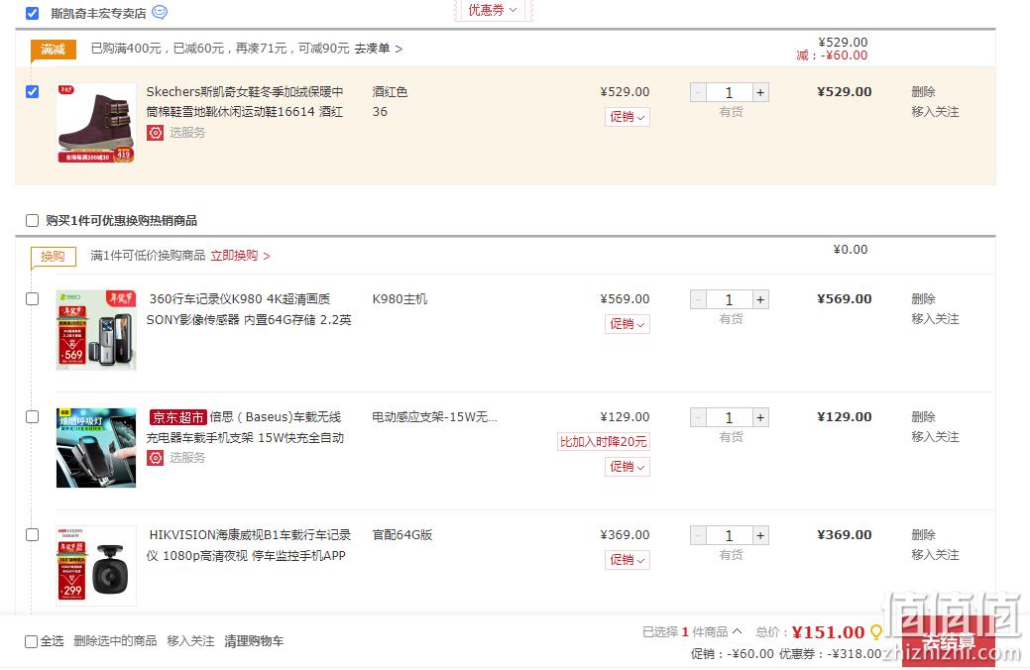The image size is (1030, 670).
Task: Select the 360行车记录仪K980 item checkbox
Action: click(32, 299)
